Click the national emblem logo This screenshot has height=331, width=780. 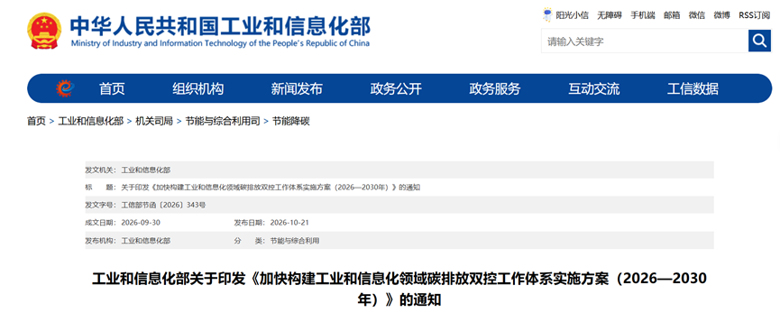45,31
